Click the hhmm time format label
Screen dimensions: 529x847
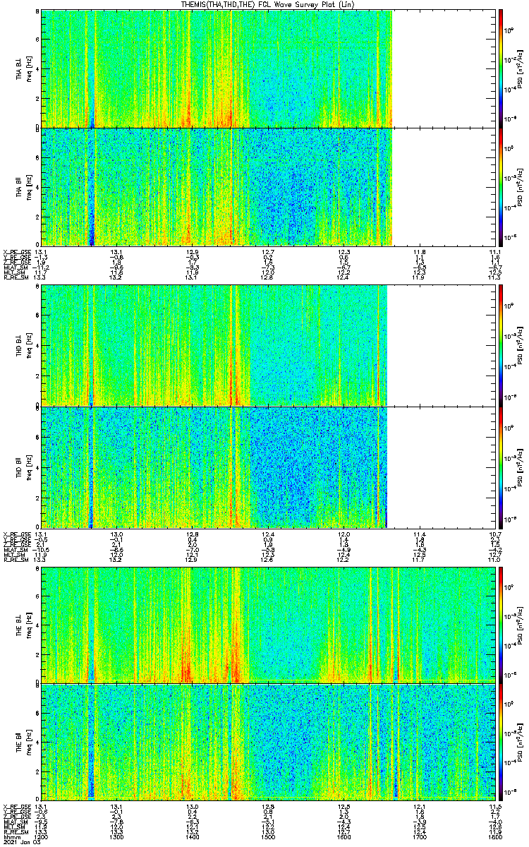click(x=11, y=836)
